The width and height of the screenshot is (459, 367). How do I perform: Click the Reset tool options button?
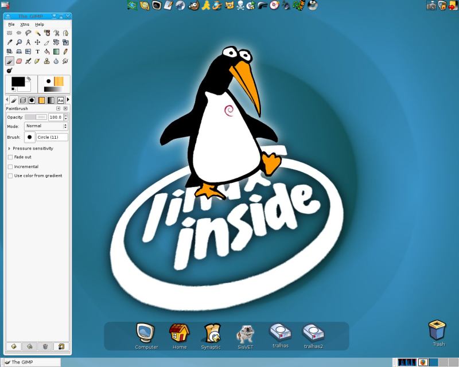point(61,346)
